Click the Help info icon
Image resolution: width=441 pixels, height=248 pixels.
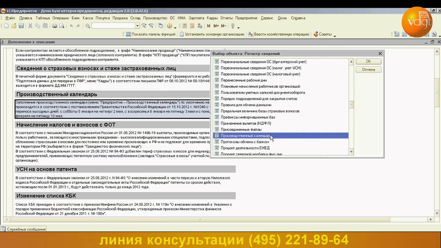170,26
